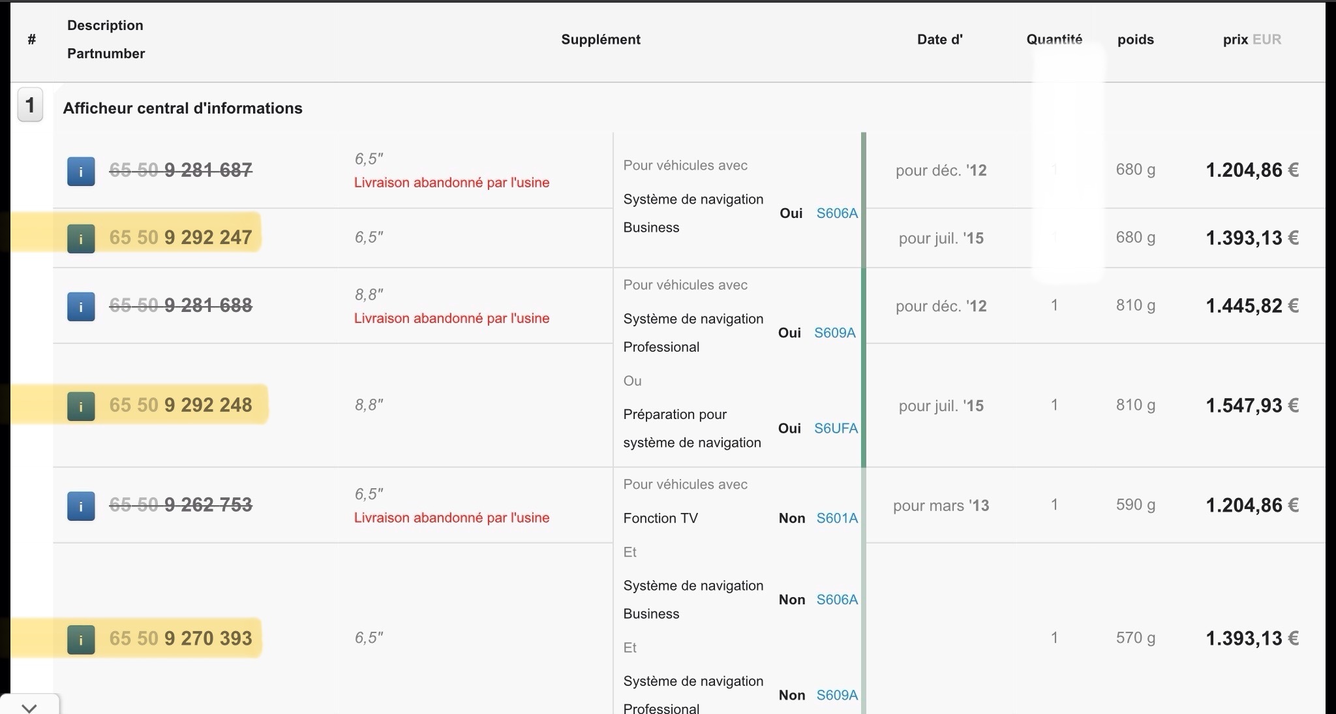
Task: Click info icon for part 9 270 393
Action: pyautogui.click(x=81, y=640)
